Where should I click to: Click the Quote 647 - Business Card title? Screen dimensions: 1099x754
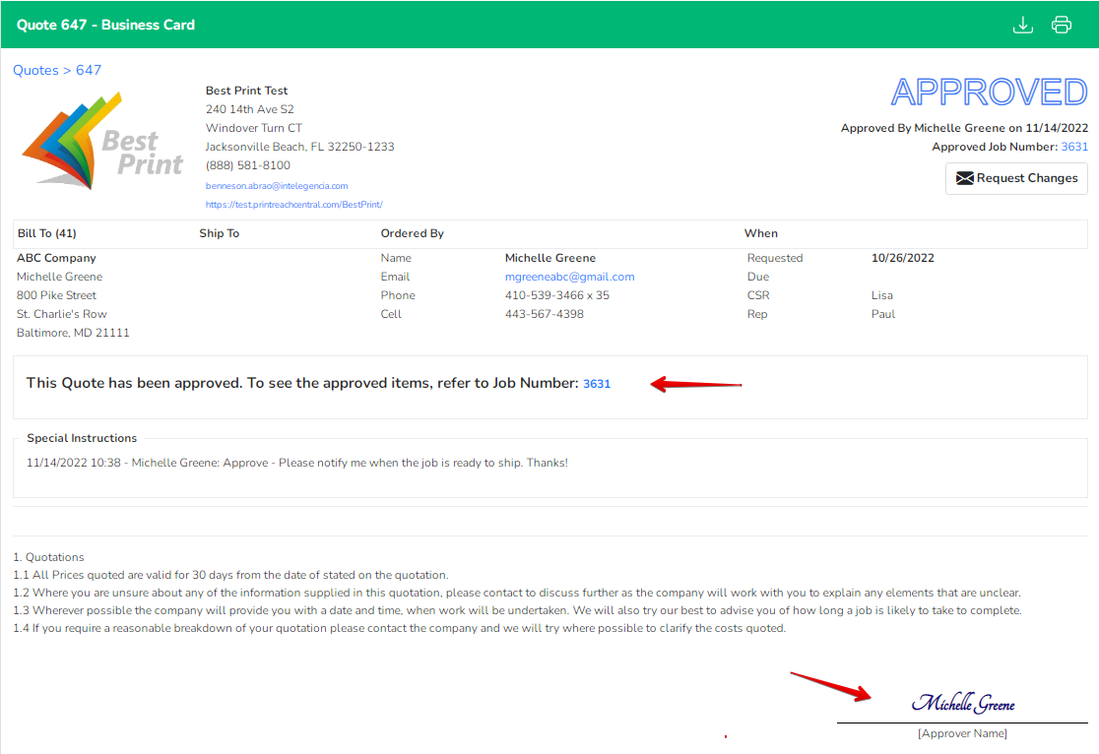point(105,25)
